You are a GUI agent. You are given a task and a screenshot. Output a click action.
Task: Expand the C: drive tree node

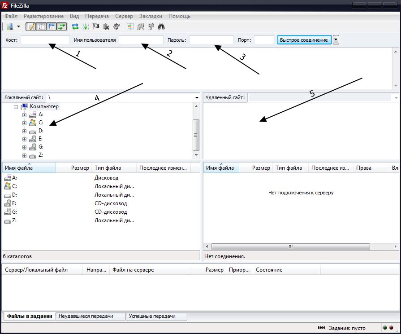pos(24,123)
